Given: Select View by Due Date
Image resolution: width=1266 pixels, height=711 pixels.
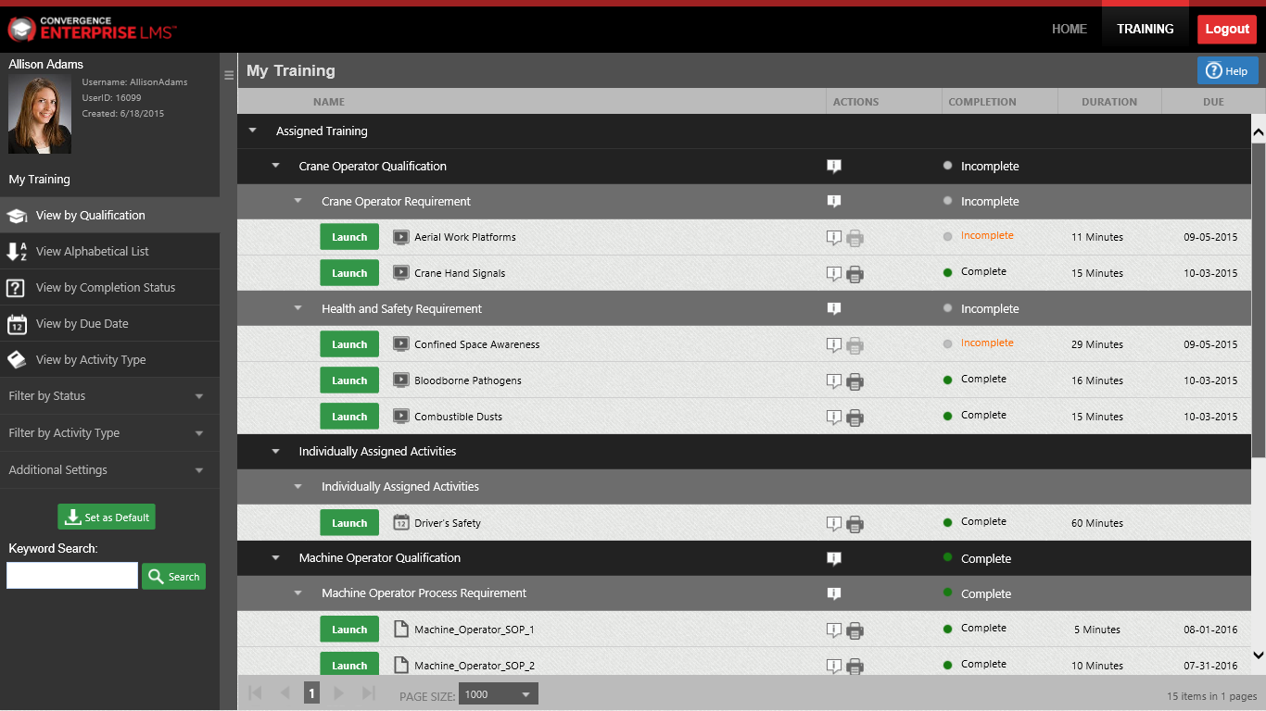Looking at the screenshot, I should click(x=109, y=324).
